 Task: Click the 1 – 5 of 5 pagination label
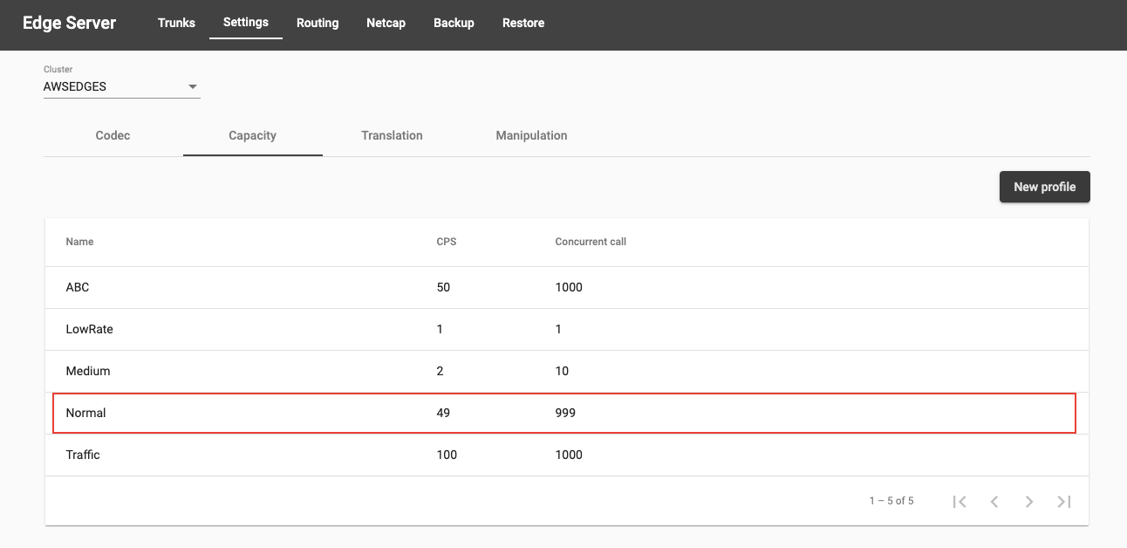891,501
